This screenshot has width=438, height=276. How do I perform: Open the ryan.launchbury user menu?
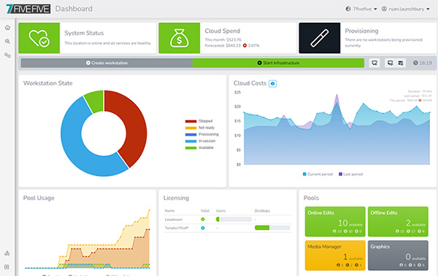point(406,9)
